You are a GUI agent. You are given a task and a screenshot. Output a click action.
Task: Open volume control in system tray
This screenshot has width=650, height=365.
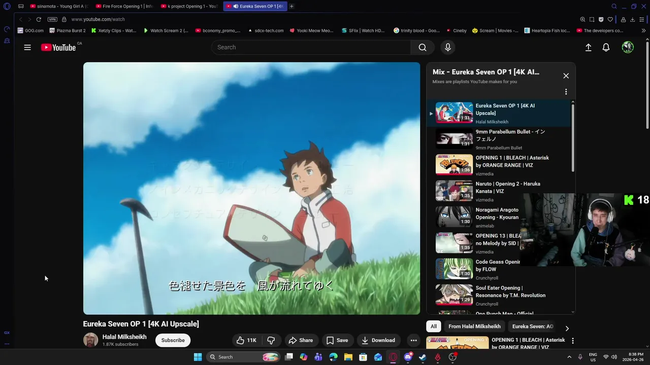point(614,357)
